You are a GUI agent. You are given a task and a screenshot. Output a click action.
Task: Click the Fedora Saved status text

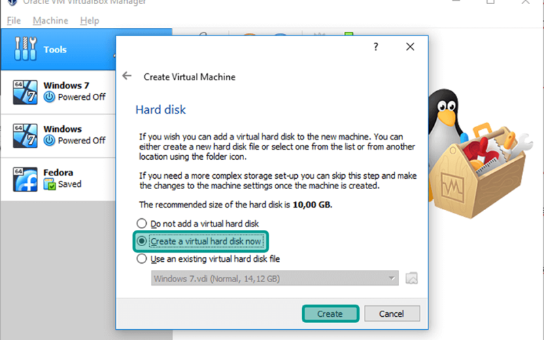[69, 184]
